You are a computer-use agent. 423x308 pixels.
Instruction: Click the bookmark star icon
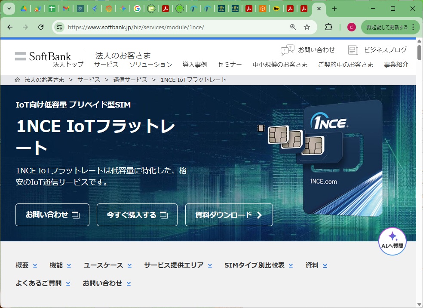point(307,27)
